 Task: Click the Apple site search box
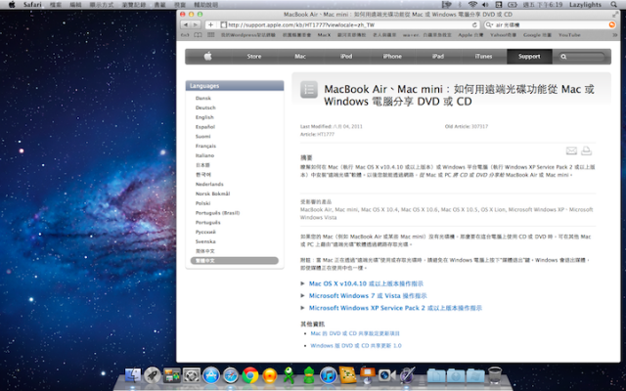click(583, 57)
